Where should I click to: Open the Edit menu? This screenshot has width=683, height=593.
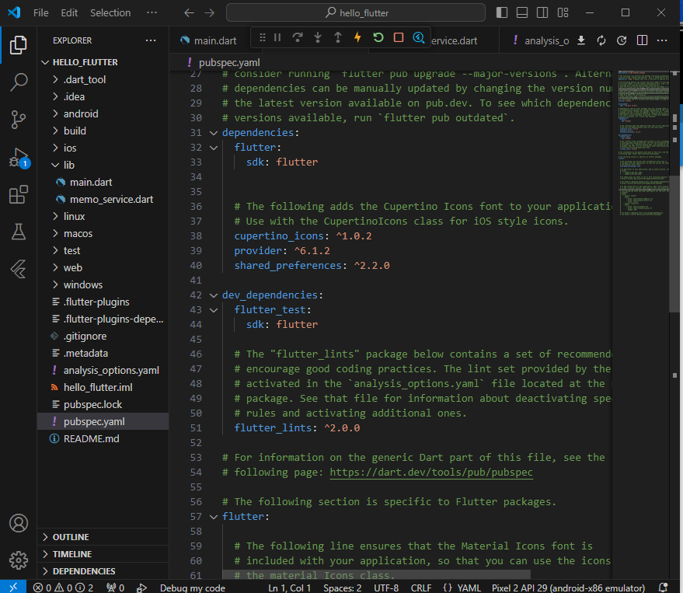tap(69, 12)
